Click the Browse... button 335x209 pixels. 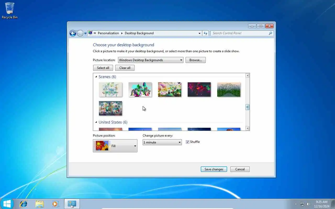[196, 60]
